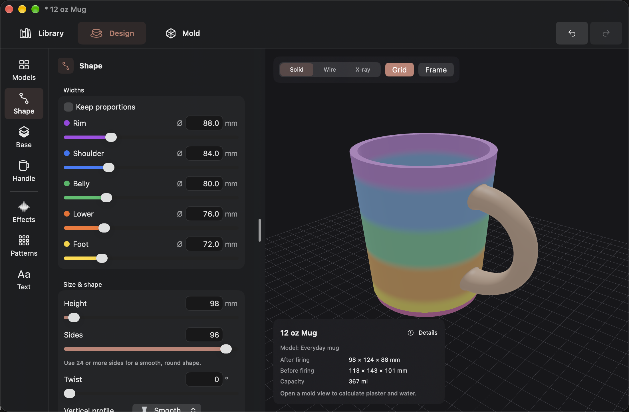Click the Foot diameter input field
This screenshot has height=412, width=629.
[x=204, y=244]
